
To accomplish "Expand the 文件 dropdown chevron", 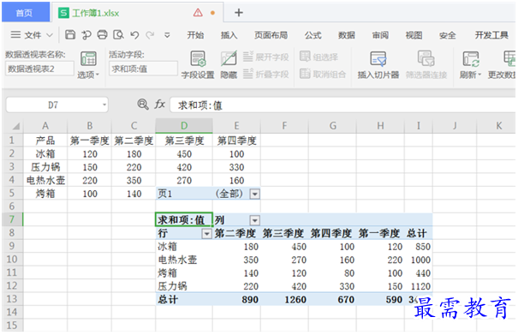I will (x=50, y=35).
